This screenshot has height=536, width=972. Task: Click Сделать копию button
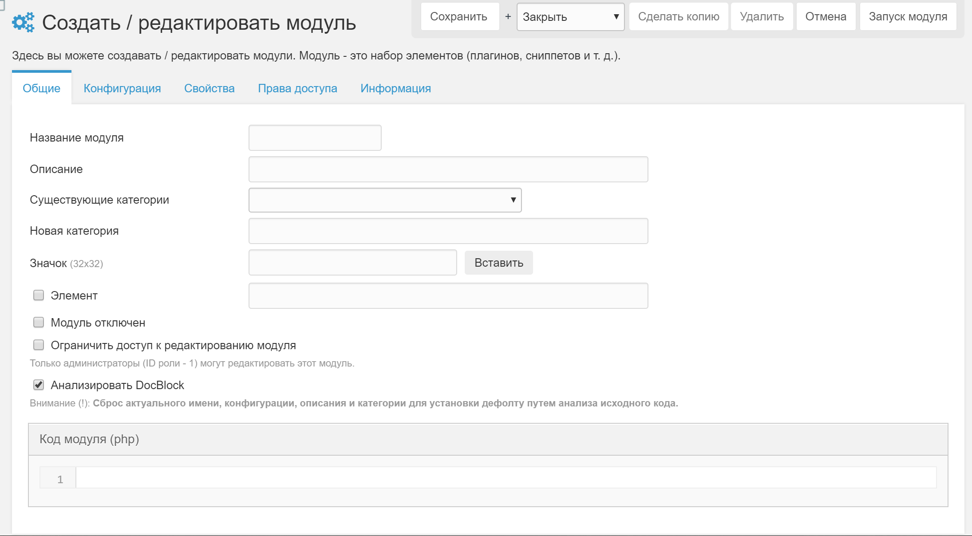pyautogui.click(x=679, y=17)
